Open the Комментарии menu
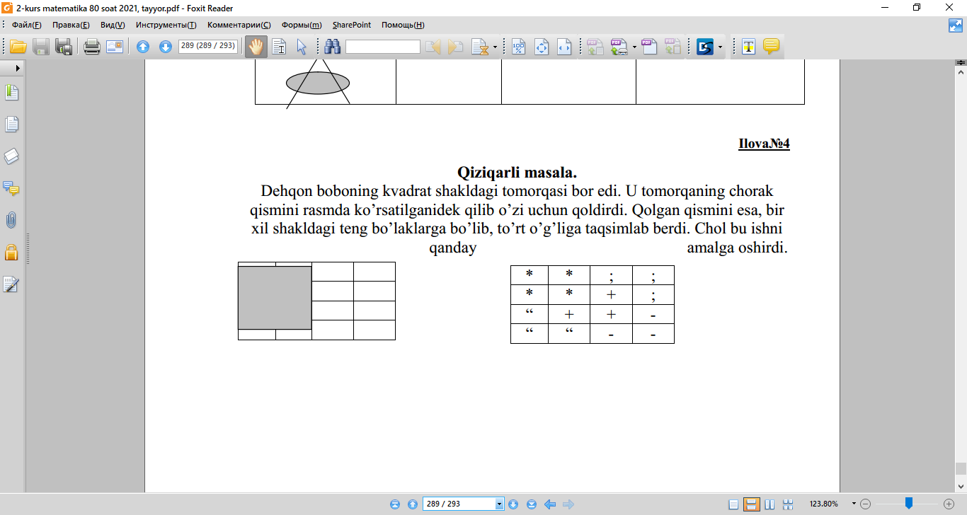 [x=239, y=25]
